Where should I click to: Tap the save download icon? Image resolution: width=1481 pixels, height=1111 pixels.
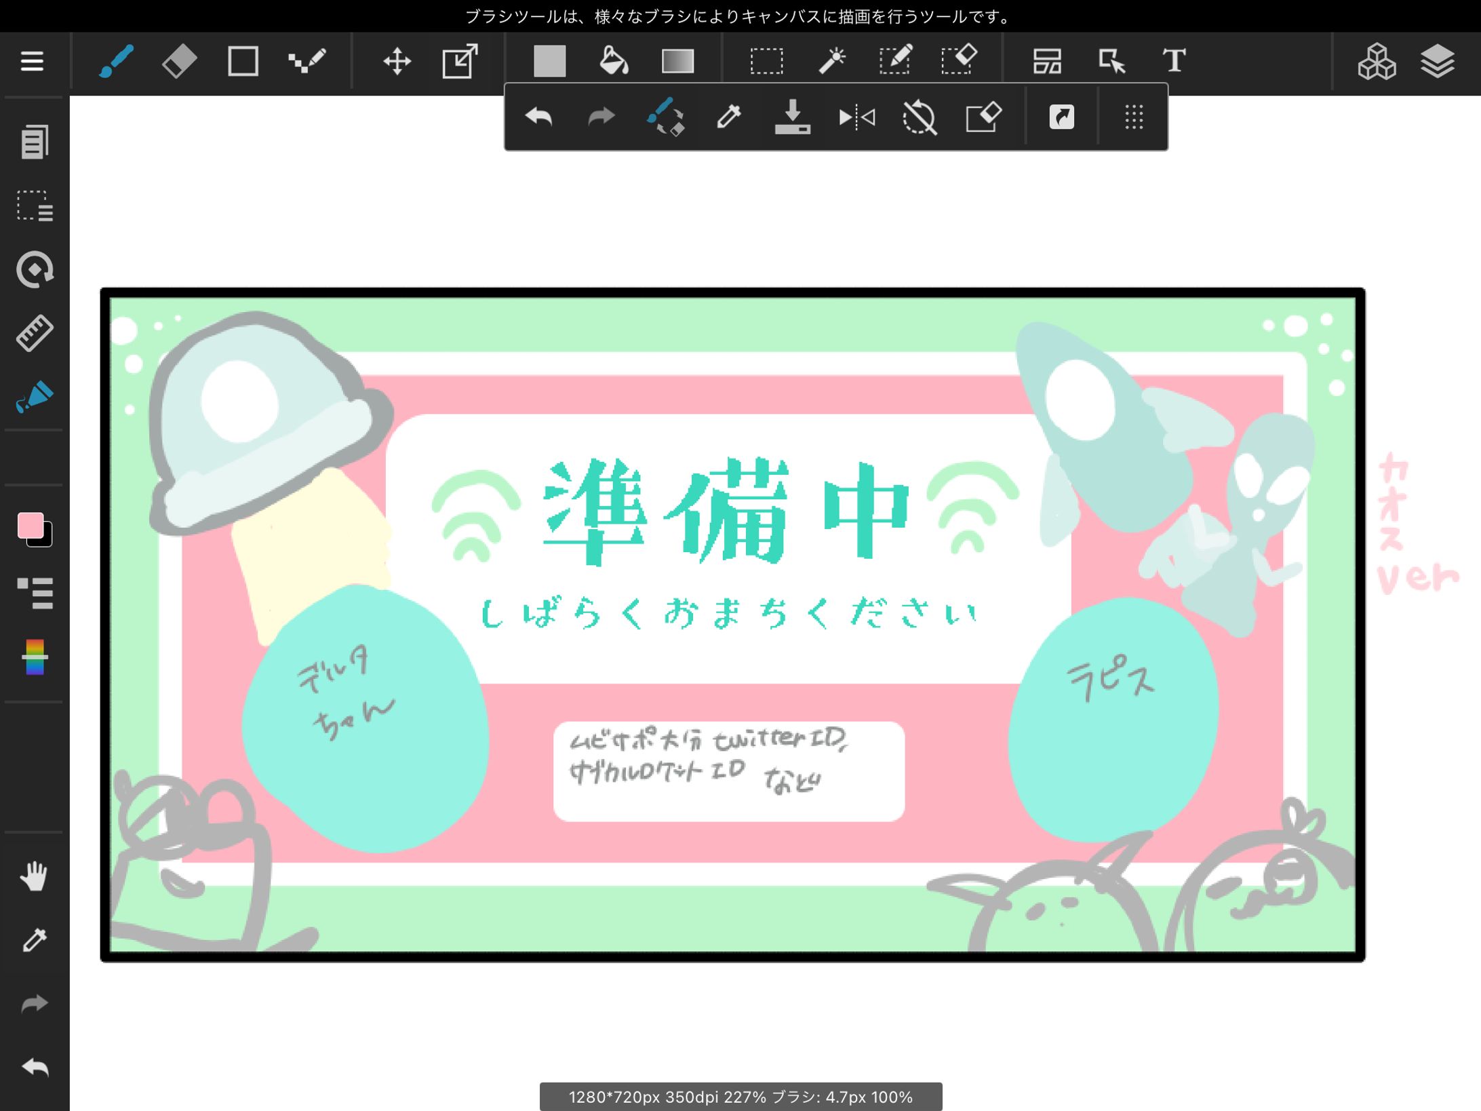point(792,117)
